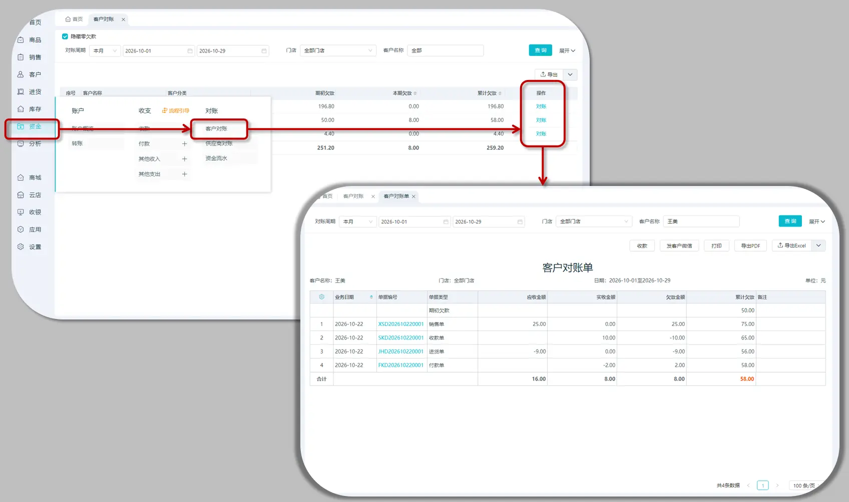
Task: Click the plus icon next to 其他收入
Action: pyautogui.click(x=184, y=159)
